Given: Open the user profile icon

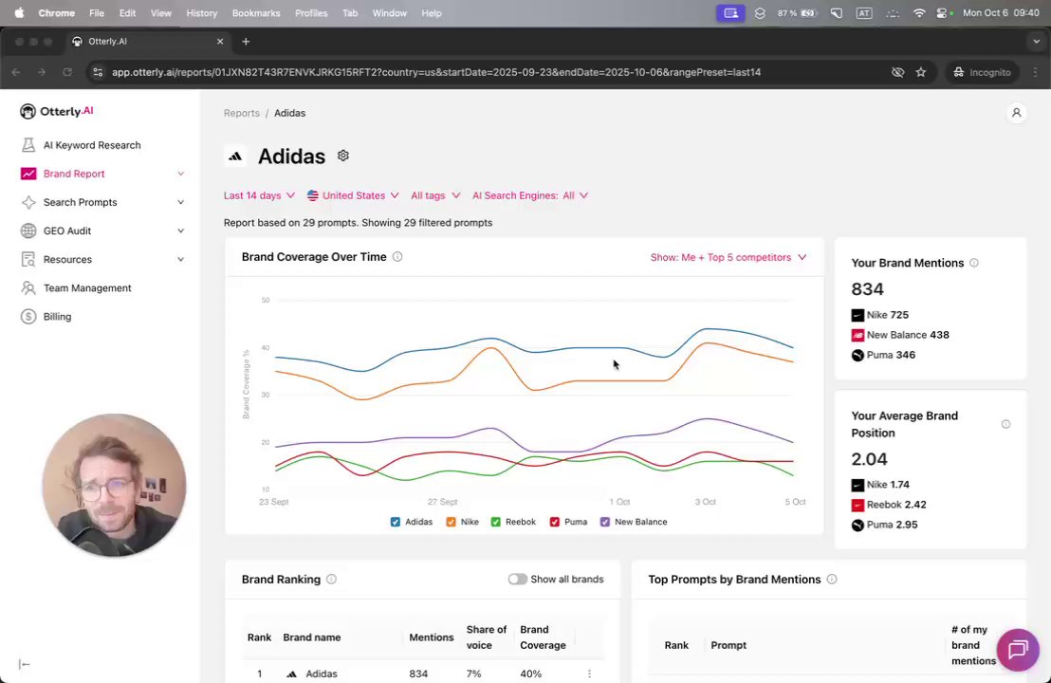Looking at the screenshot, I should pyautogui.click(x=1016, y=113).
